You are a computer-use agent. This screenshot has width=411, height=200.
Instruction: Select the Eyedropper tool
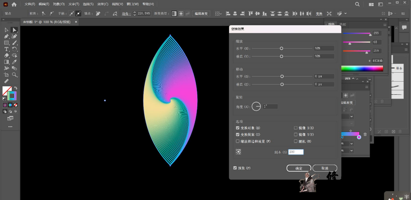click(x=14, y=62)
